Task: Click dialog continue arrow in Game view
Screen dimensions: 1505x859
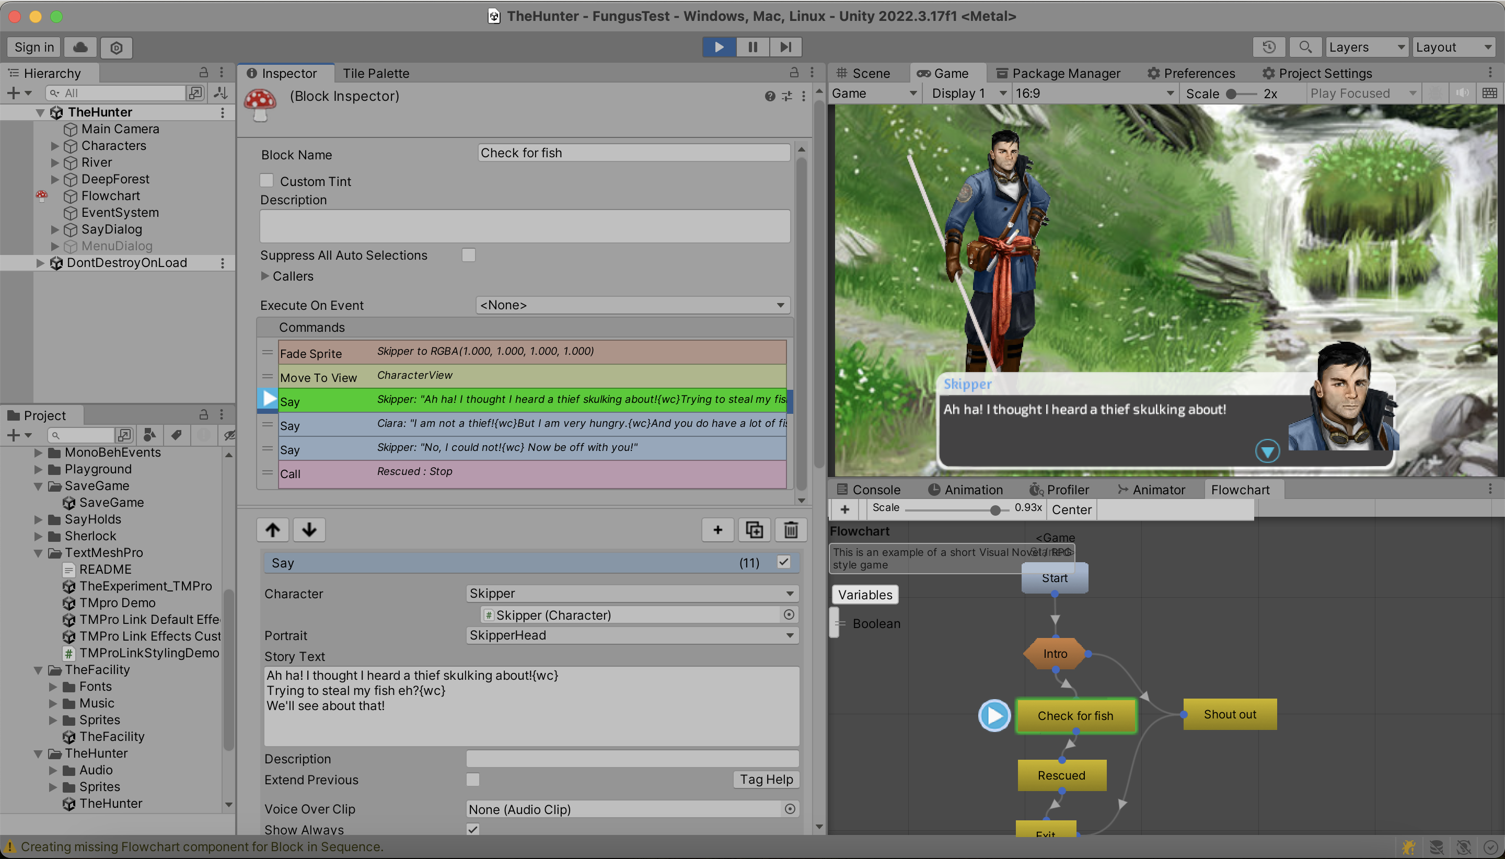Action: click(1267, 451)
